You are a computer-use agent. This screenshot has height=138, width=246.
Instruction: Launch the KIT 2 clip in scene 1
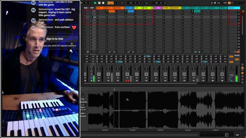point(107,11)
